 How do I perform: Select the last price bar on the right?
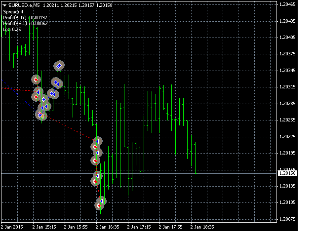click(196, 158)
